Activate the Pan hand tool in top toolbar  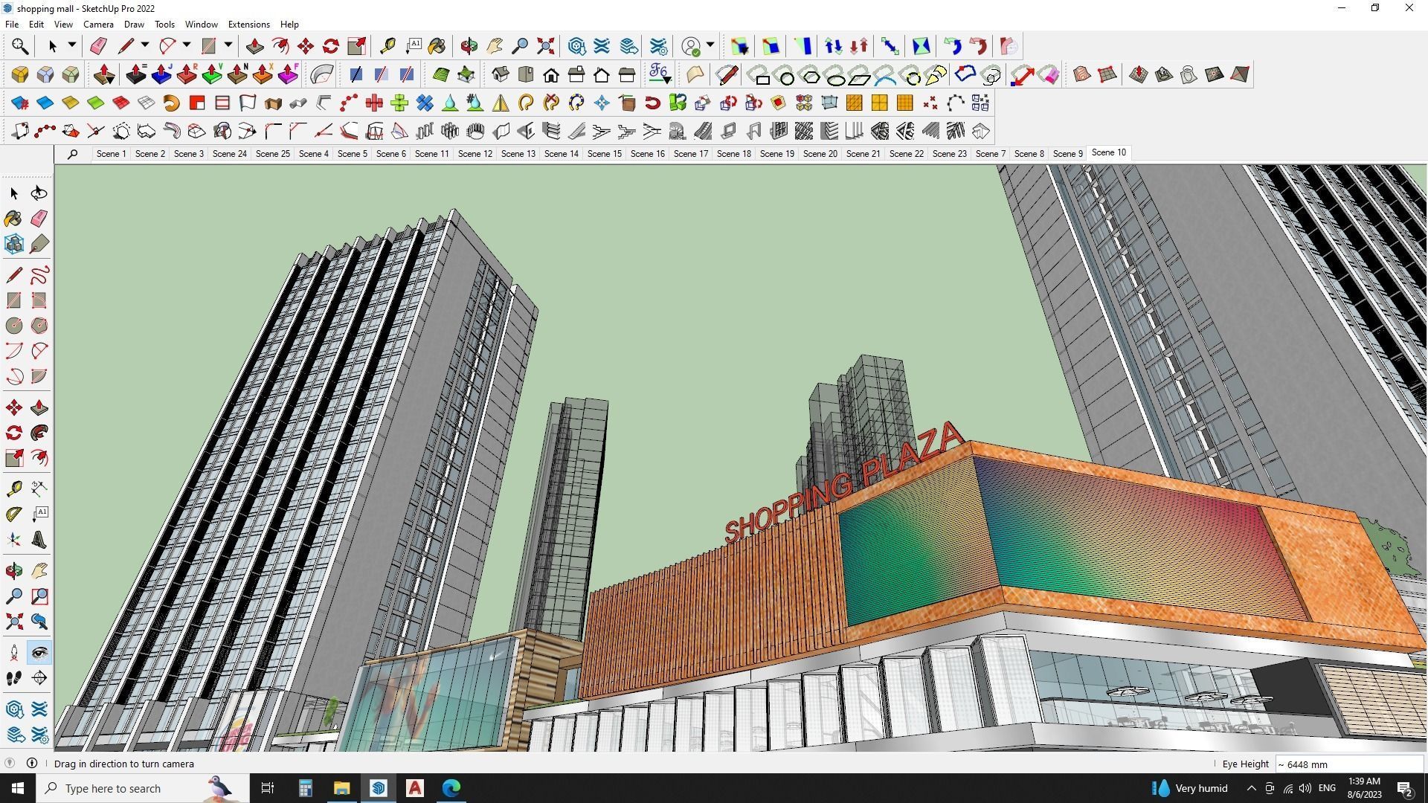click(495, 46)
